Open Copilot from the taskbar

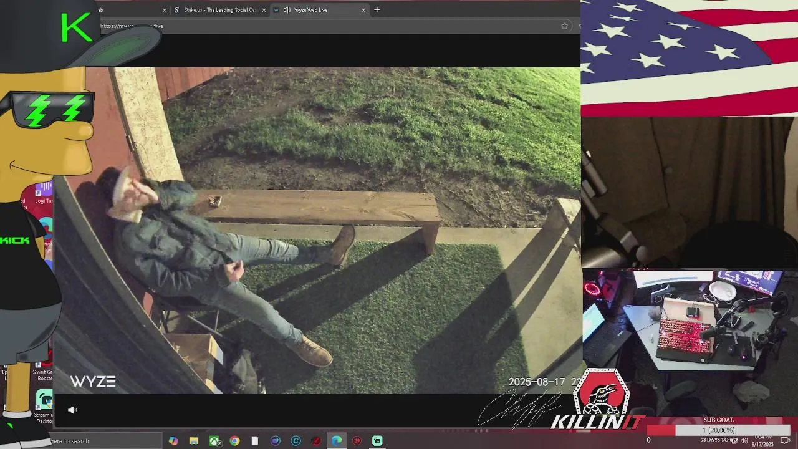(x=173, y=441)
